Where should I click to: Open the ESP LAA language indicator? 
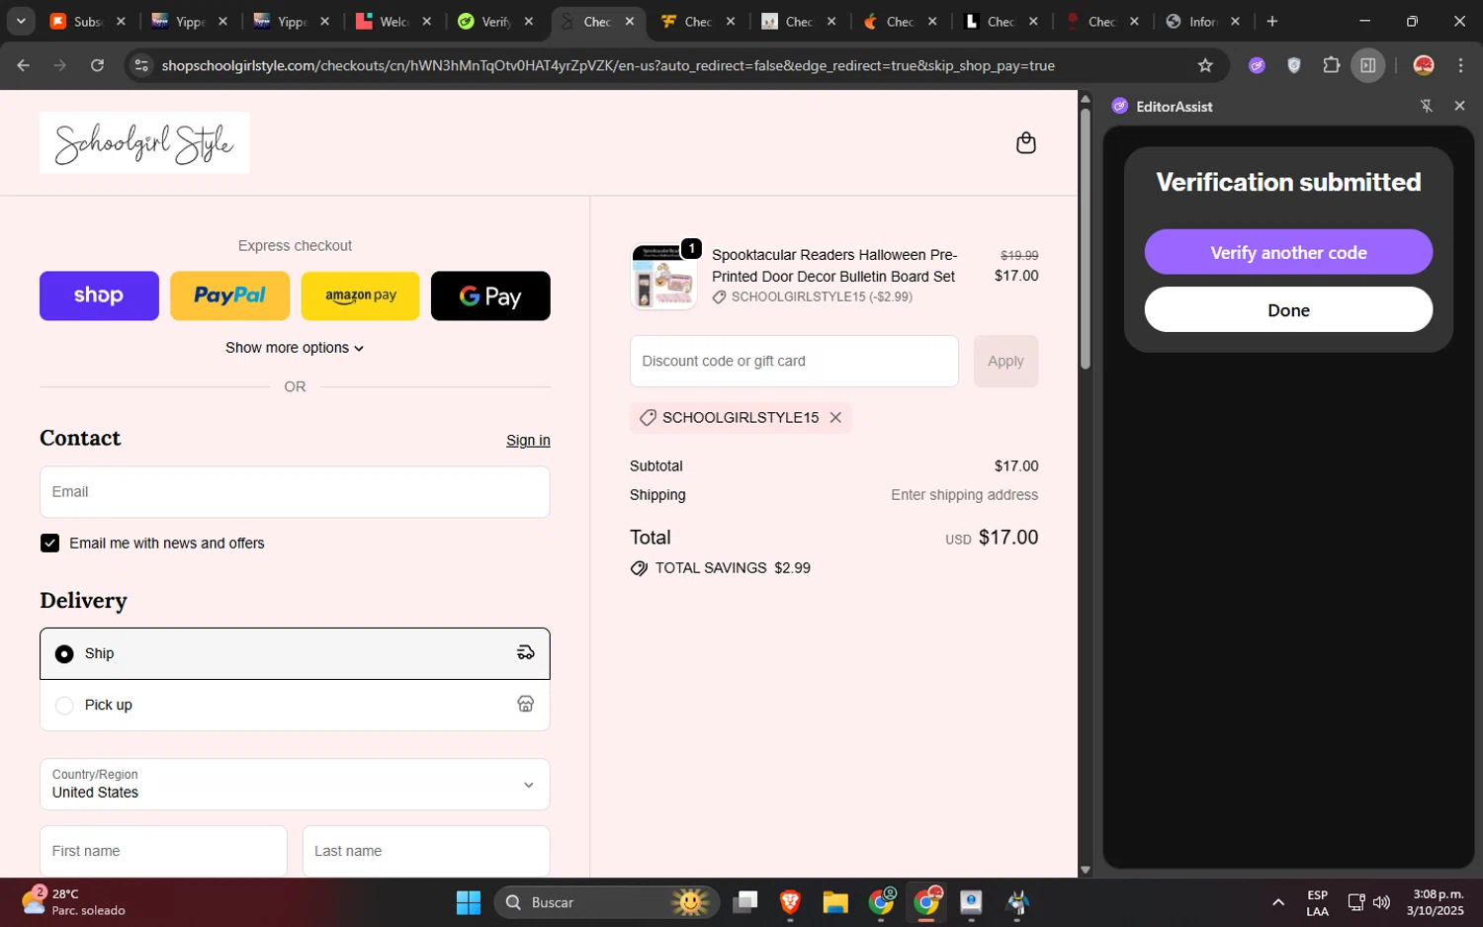1317,902
